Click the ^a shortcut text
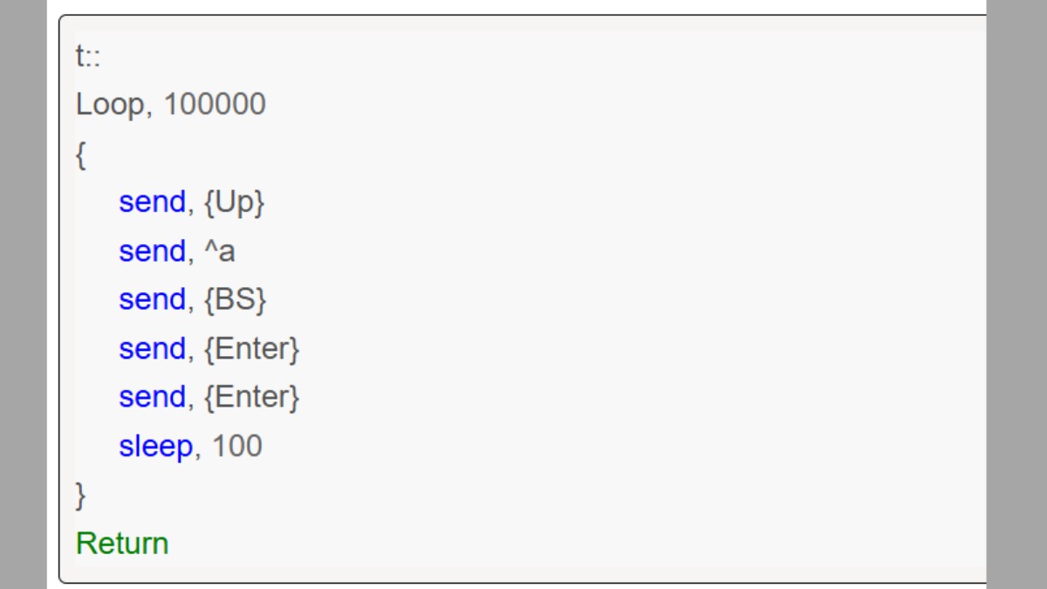Viewport: 1047px width, 589px height. 220,251
